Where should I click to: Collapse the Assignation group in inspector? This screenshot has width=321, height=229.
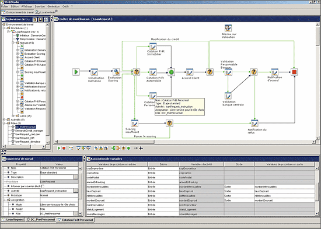(4, 200)
